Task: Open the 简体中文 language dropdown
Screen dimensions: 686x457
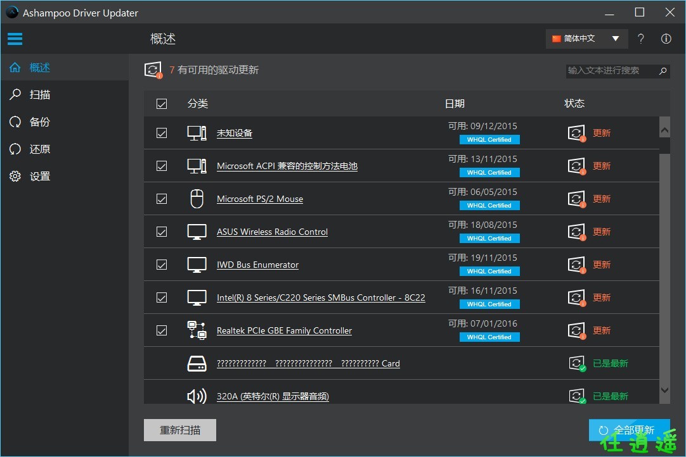Action: (586, 39)
